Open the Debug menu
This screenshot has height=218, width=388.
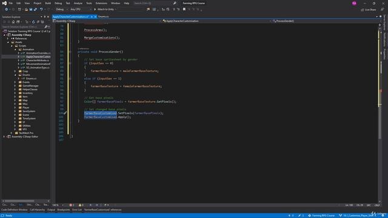pyautogui.click(x=58, y=3)
